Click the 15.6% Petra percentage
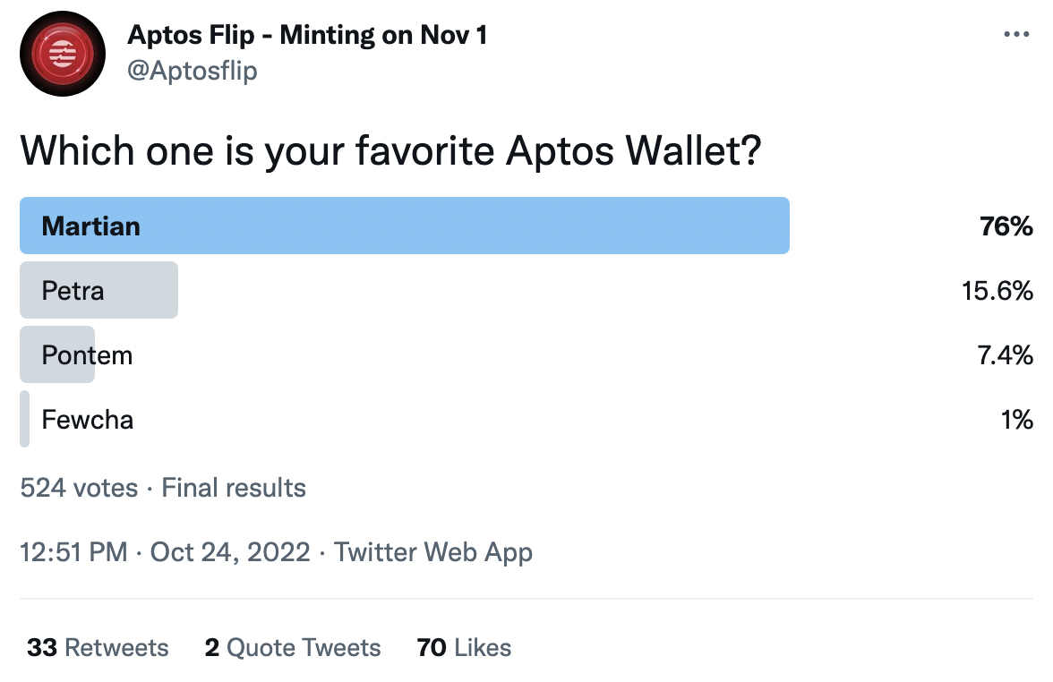Viewport: 1053px width, 682px height. 997,291
